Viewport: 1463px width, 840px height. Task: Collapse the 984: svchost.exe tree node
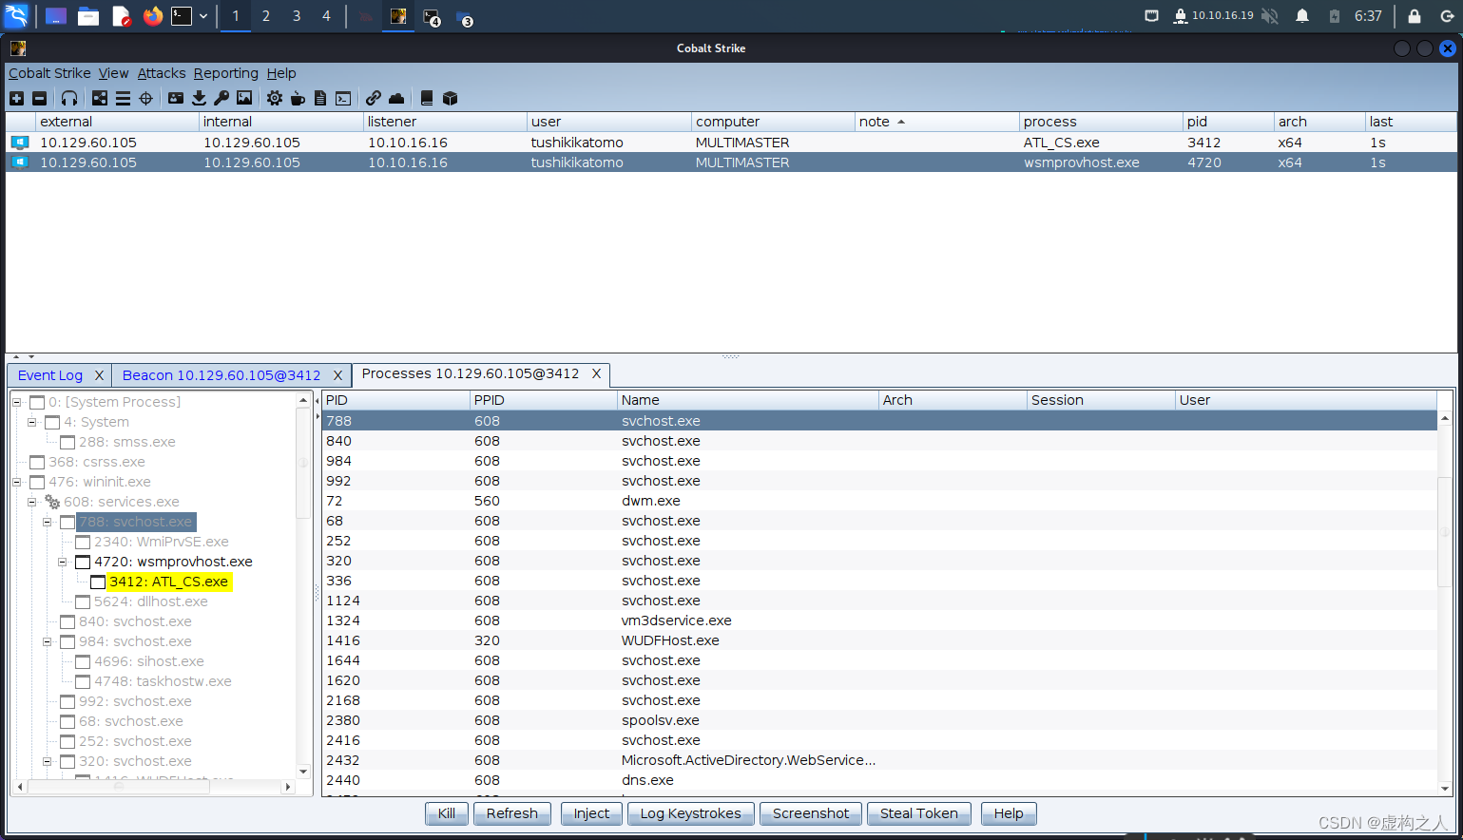(47, 641)
